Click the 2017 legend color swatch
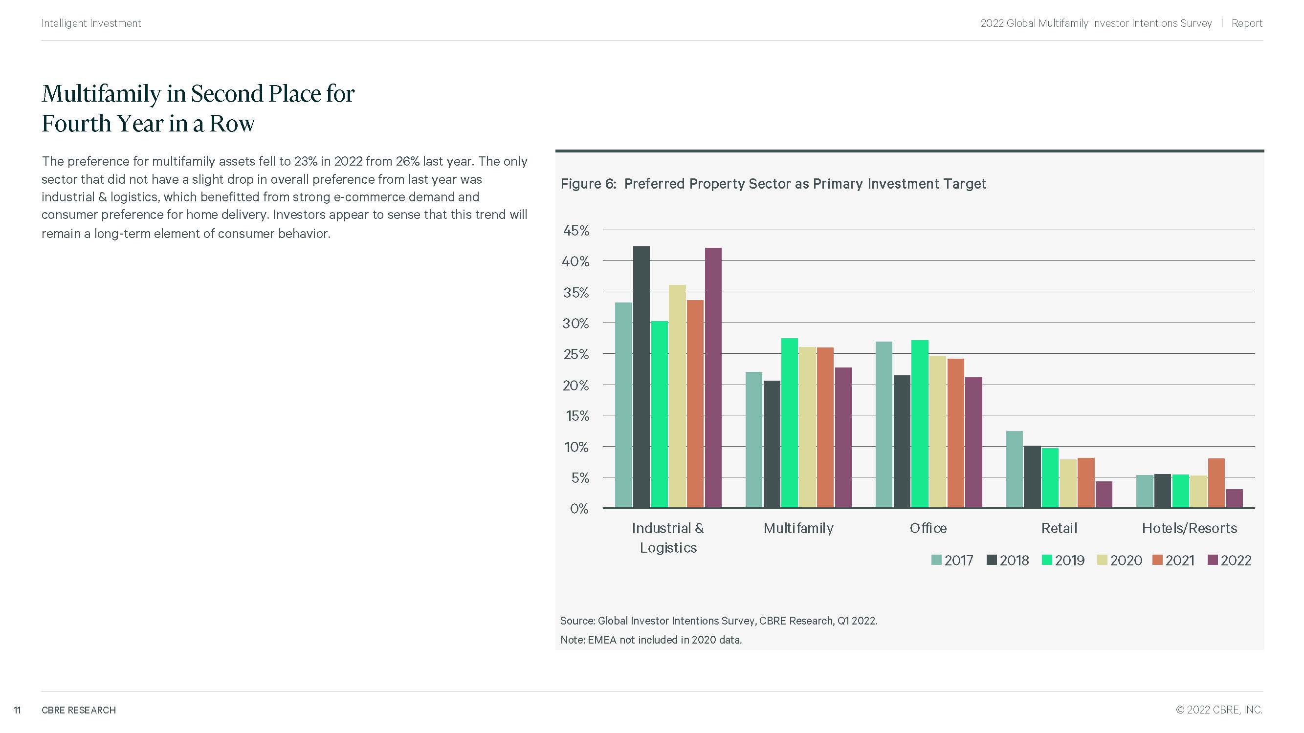Image resolution: width=1304 pixels, height=733 pixels. pyautogui.click(x=936, y=560)
